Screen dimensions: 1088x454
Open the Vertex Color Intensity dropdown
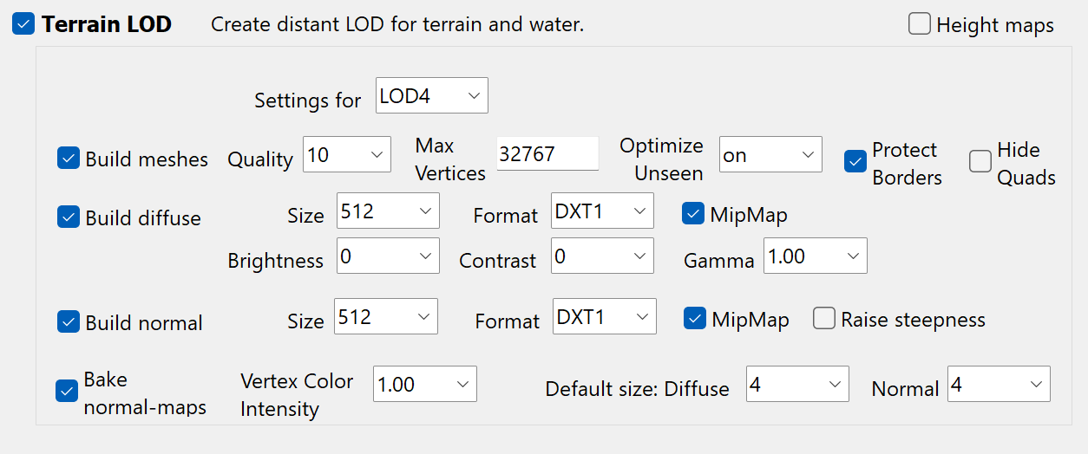tap(425, 384)
